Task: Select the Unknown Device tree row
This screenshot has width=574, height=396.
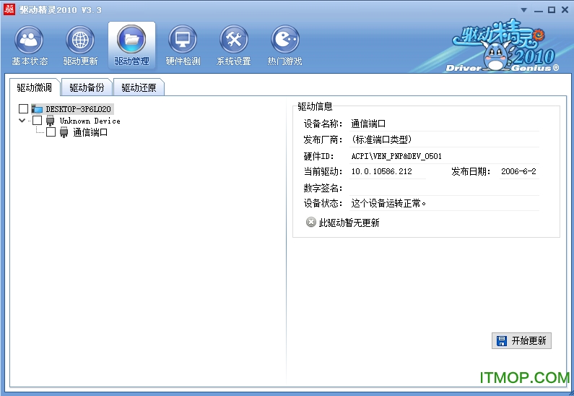Action: click(x=90, y=121)
